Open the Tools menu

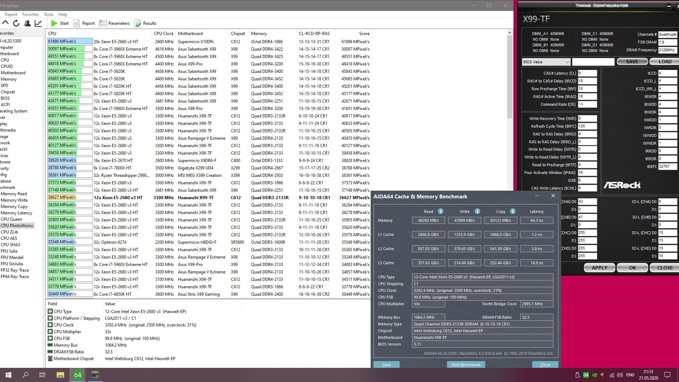48,15
